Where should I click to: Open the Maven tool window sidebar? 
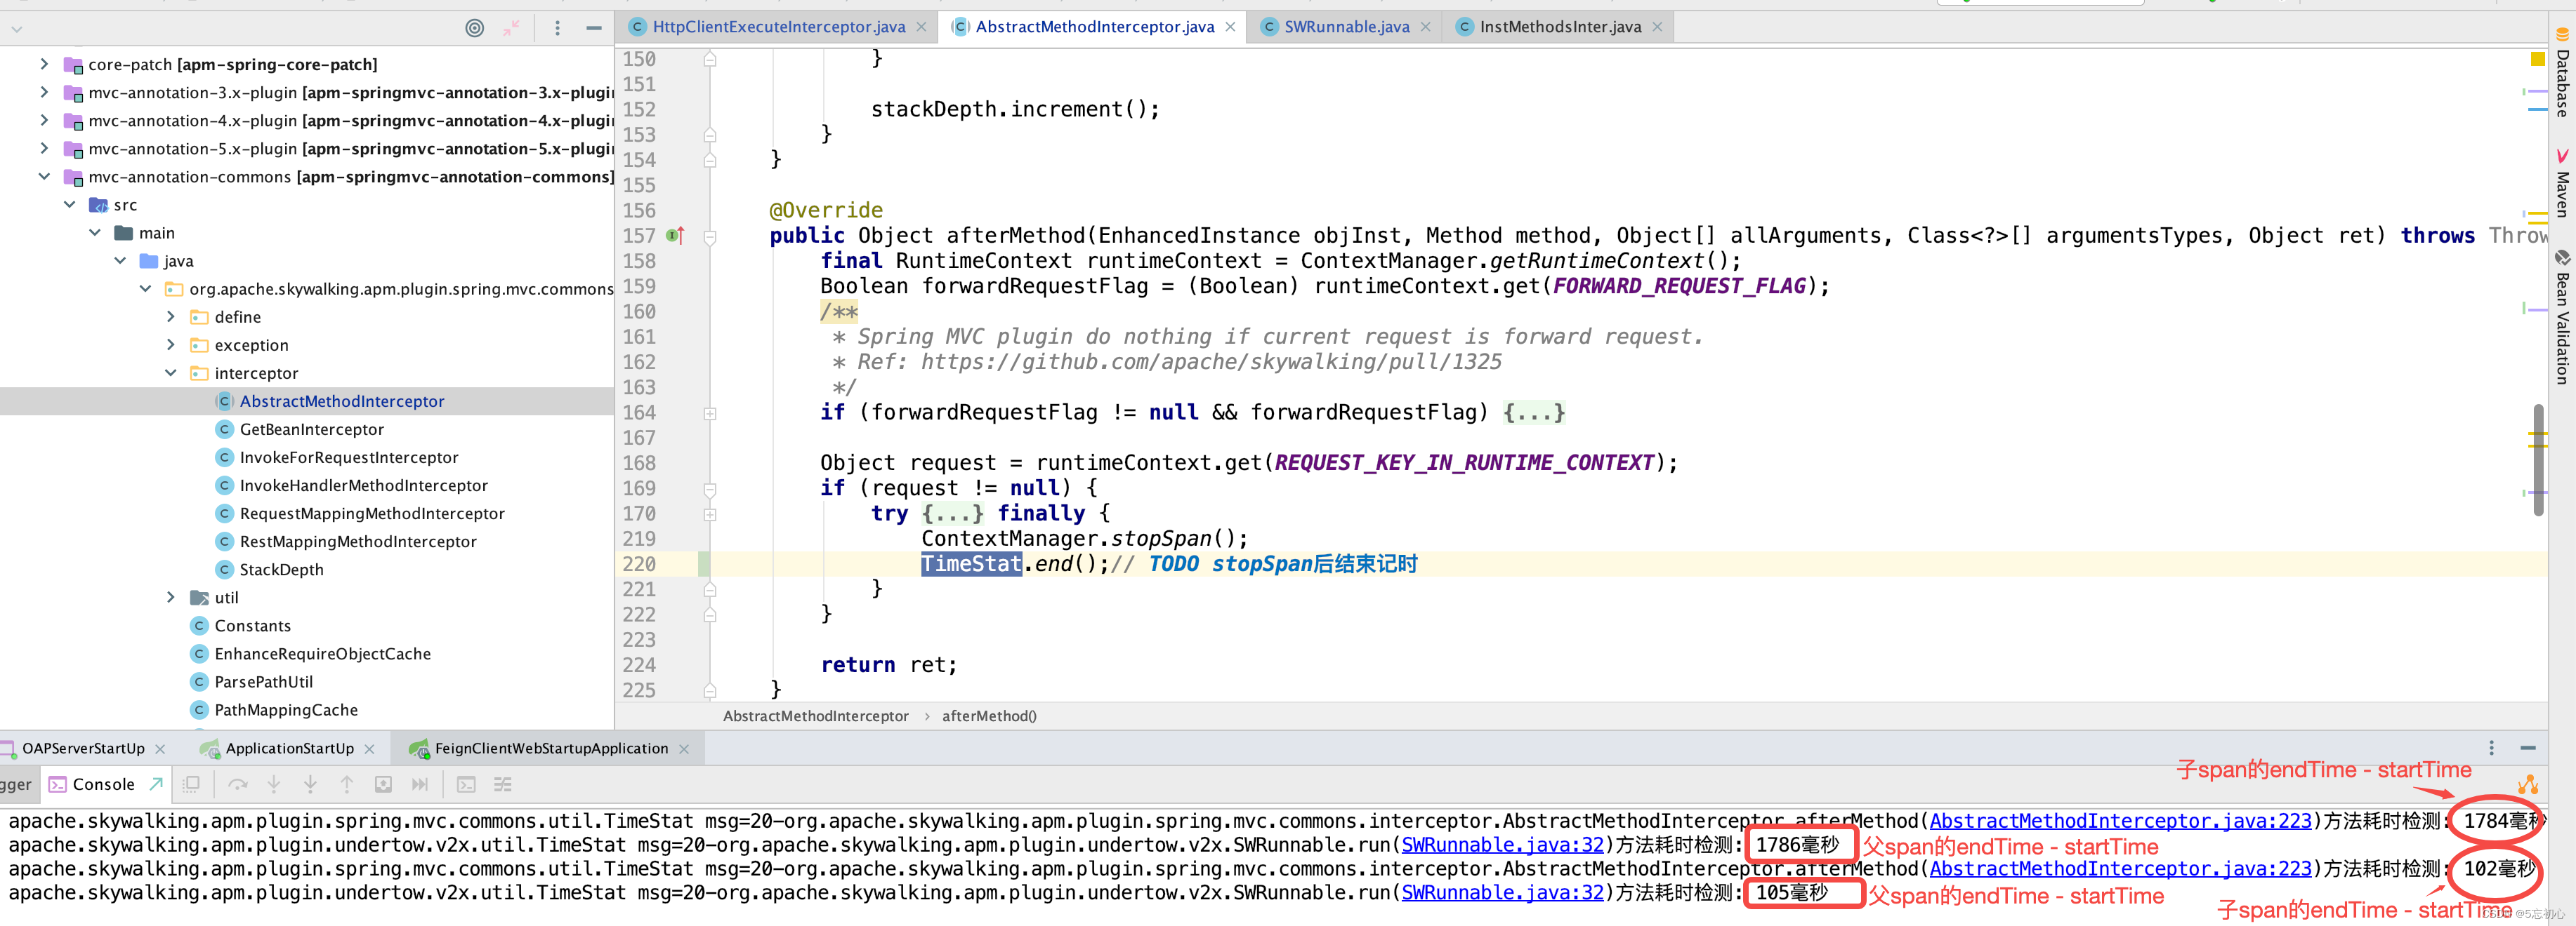click(x=2562, y=183)
